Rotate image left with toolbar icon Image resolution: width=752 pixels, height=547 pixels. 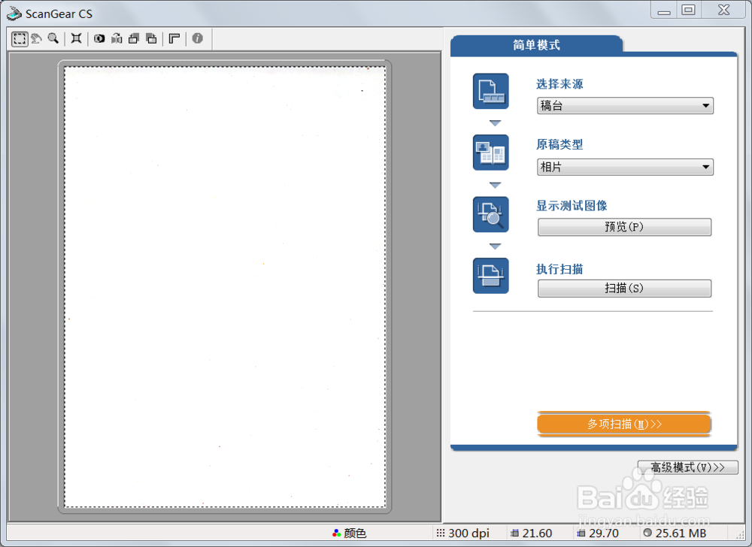[134, 39]
